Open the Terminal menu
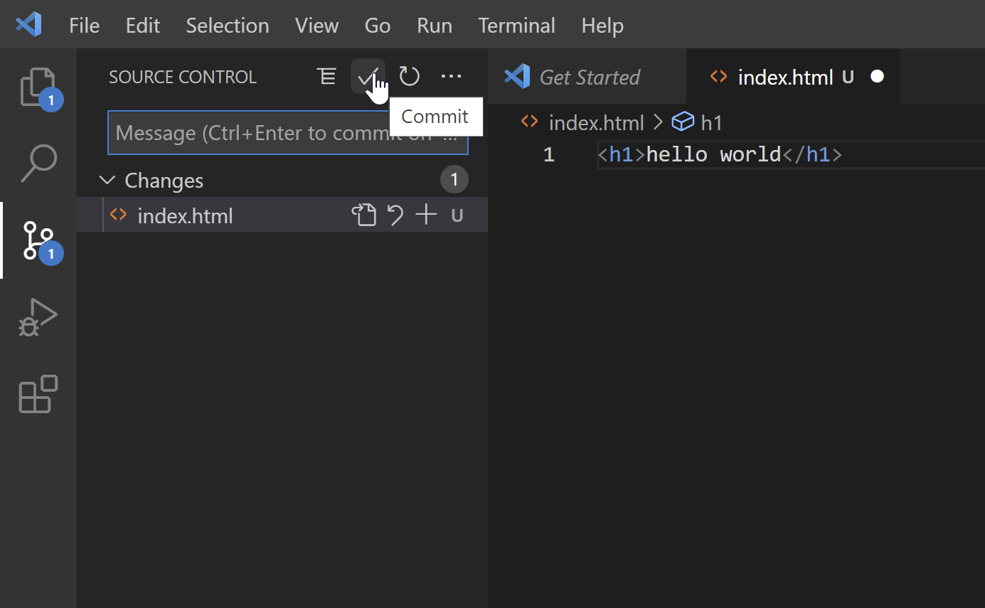Image resolution: width=985 pixels, height=608 pixels. 516,26
